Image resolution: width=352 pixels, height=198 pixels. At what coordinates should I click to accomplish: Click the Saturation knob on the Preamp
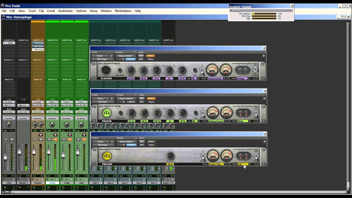click(x=170, y=156)
